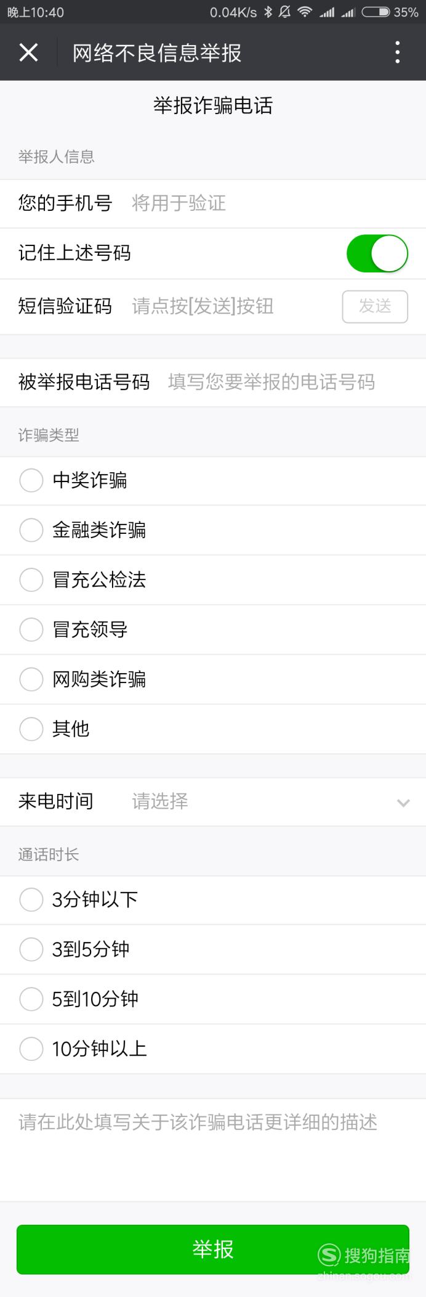The height and width of the screenshot is (1297, 426).
Task: Focus the 被举报电话号码 input field
Action: coord(287,382)
